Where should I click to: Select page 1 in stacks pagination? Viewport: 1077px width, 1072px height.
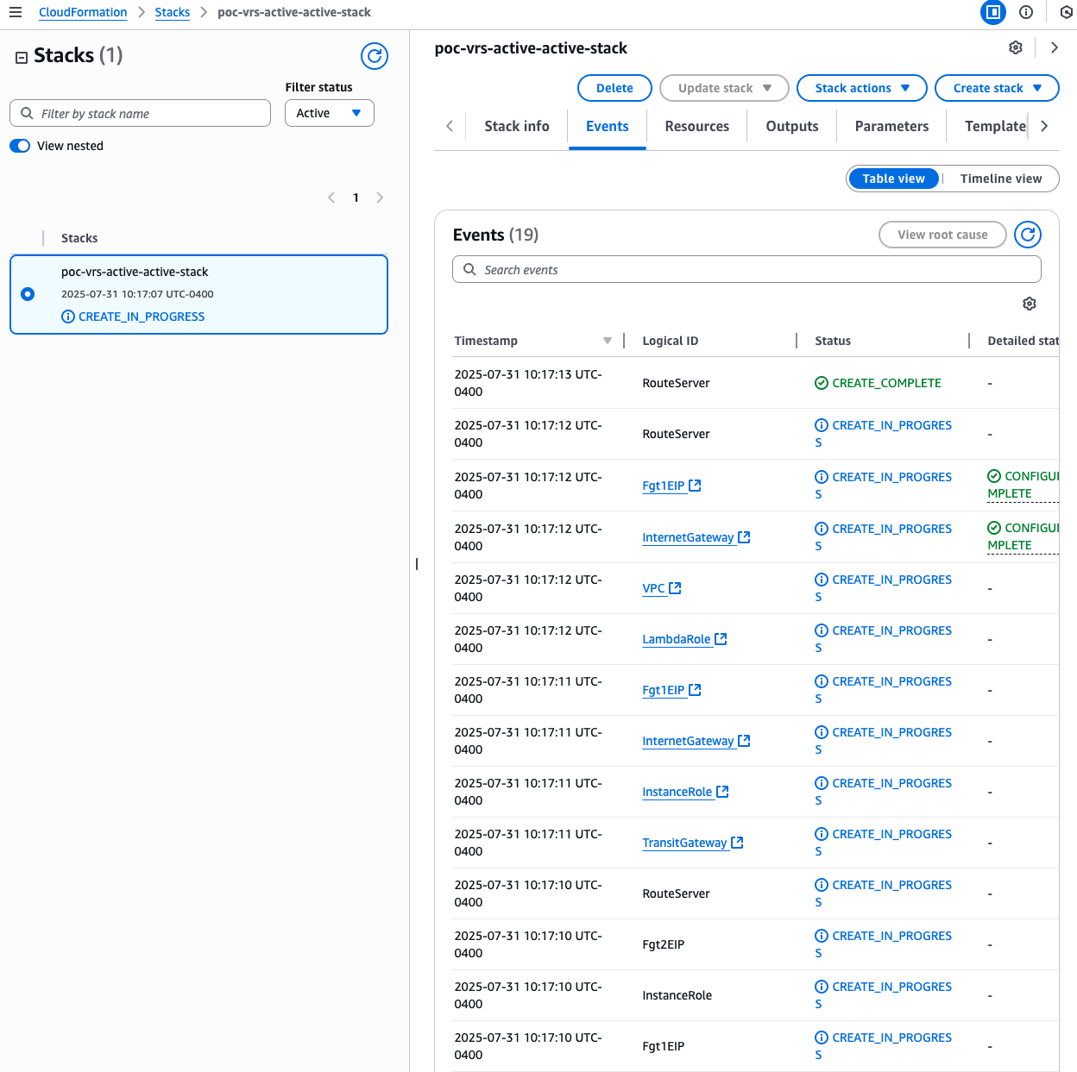[x=356, y=197]
